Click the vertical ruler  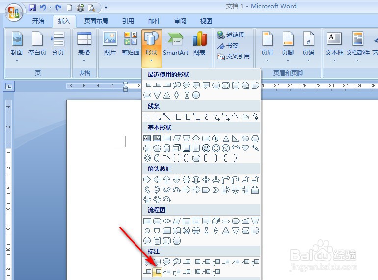coord(8,190)
